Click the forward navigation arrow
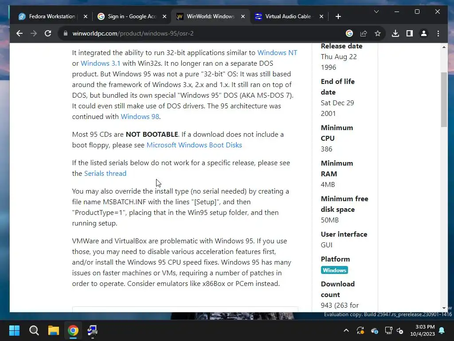454x341 pixels. coord(34,33)
